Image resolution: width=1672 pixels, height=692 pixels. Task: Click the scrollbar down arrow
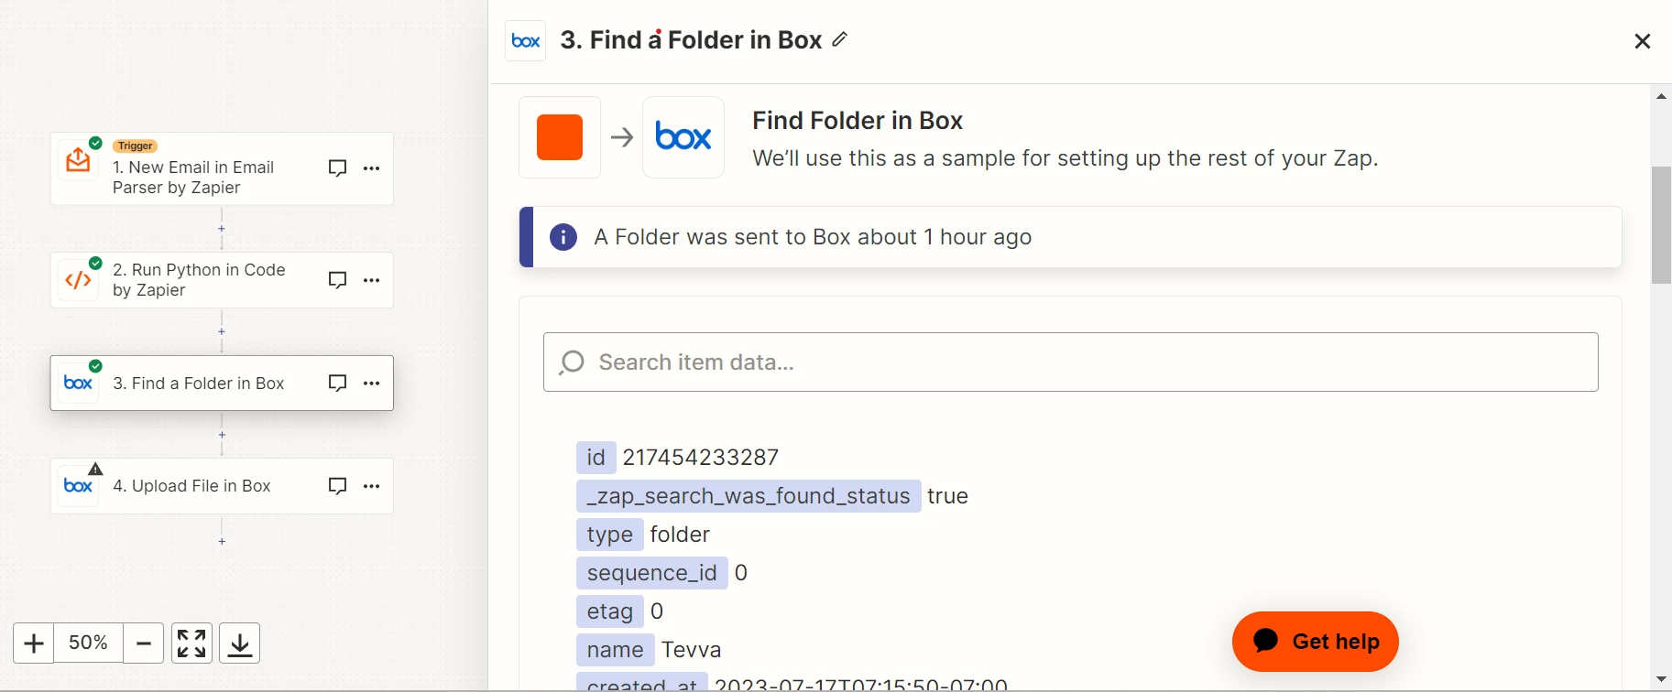tap(1661, 679)
